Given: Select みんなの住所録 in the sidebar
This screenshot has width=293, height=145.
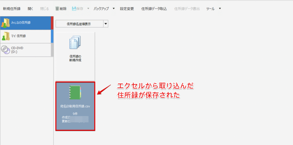Looking at the screenshot, I should point(27,23).
